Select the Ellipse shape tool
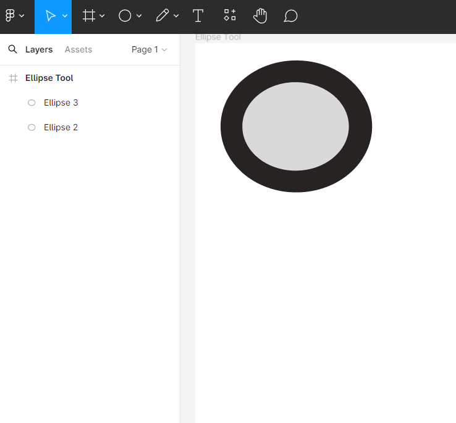 coord(125,15)
